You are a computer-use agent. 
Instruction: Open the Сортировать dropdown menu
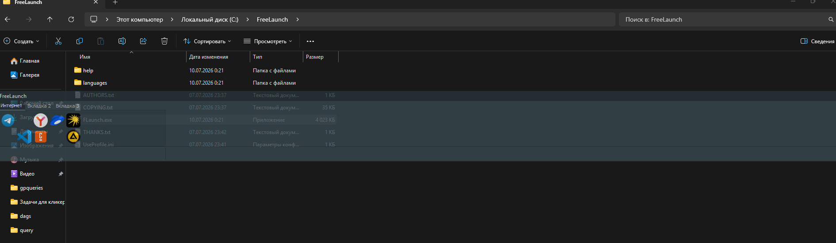(x=207, y=41)
